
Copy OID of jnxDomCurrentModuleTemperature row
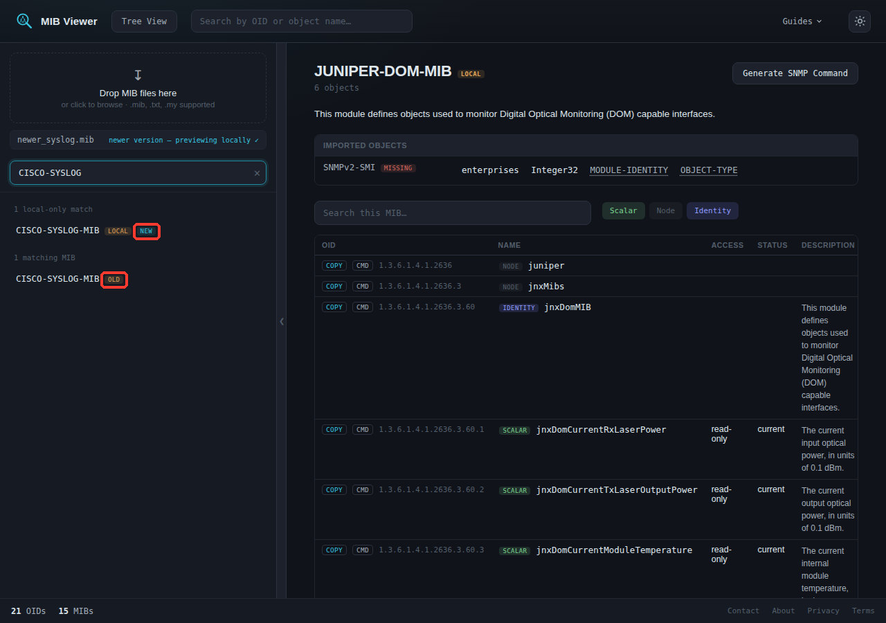(334, 550)
